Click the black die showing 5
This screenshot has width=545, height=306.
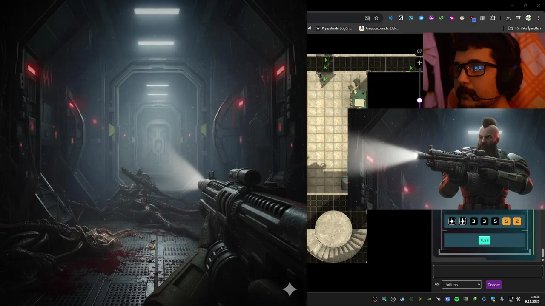pyautogui.click(x=495, y=221)
